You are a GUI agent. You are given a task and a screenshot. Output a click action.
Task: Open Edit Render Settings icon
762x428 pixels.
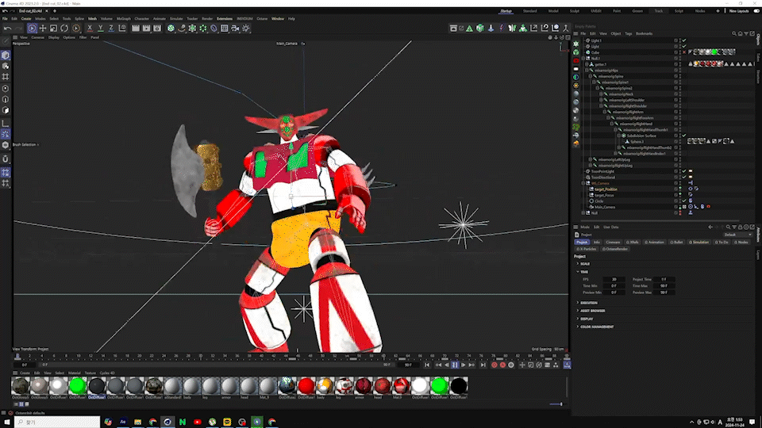tap(157, 29)
